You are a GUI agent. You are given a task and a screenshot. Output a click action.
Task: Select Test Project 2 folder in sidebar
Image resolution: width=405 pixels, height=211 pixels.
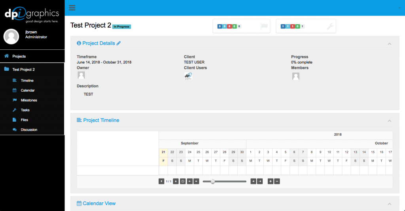pyautogui.click(x=23, y=70)
